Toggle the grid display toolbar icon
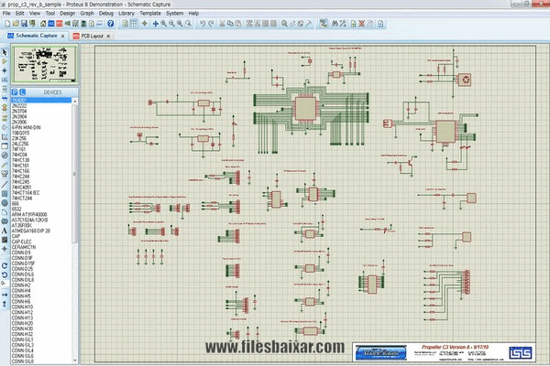The height and width of the screenshot is (366, 550). [134, 24]
